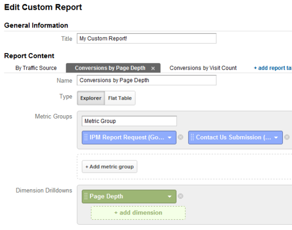Viewport: 292px width, 230px height.
Task: Select the Flat Table report type
Action: pyautogui.click(x=119, y=98)
